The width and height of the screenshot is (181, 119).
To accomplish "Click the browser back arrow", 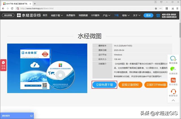I will pyautogui.click(x=3, y=8).
